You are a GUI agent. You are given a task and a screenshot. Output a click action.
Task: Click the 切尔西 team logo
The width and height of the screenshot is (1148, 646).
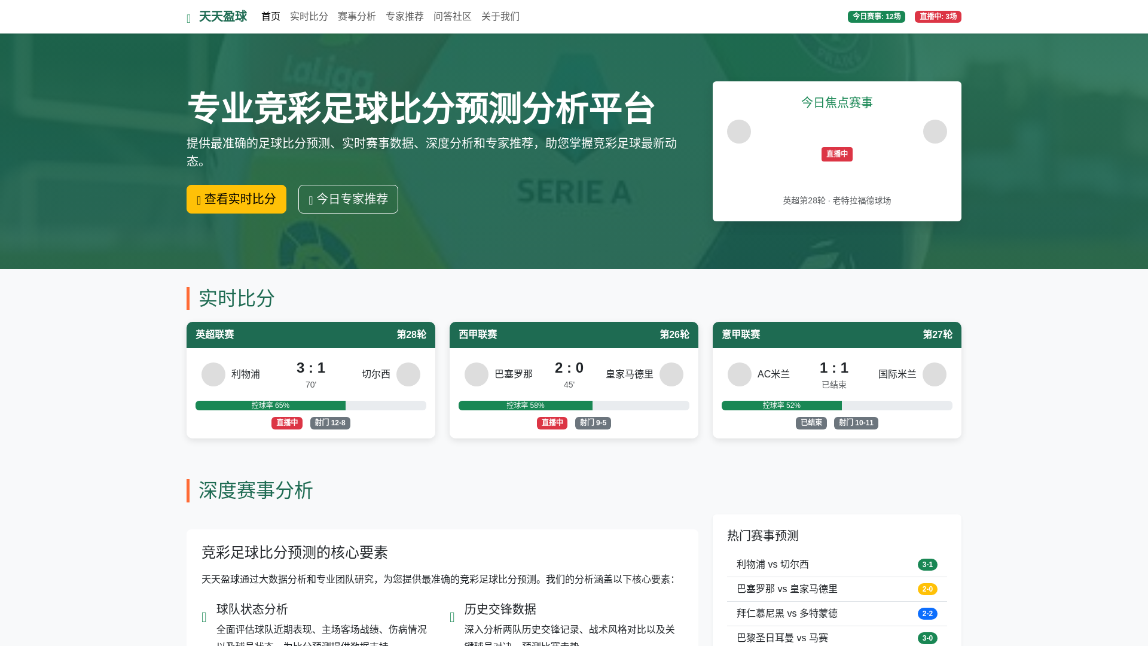click(x=408, y=374)
